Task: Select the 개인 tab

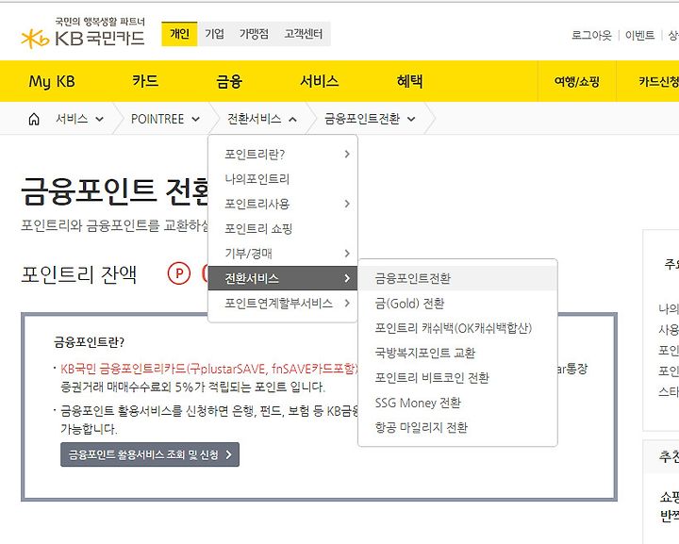Action: [x=179, y=34]
